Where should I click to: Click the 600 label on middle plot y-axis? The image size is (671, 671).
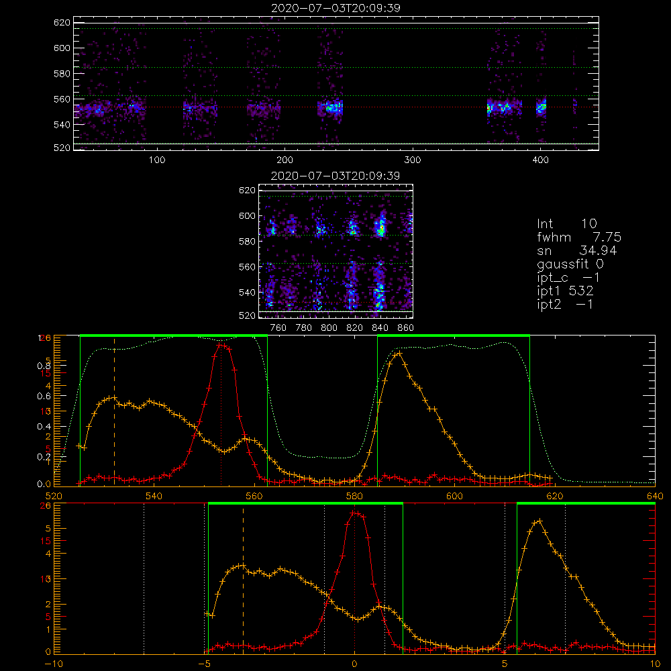pyautogui.click(x=248, y=215)
